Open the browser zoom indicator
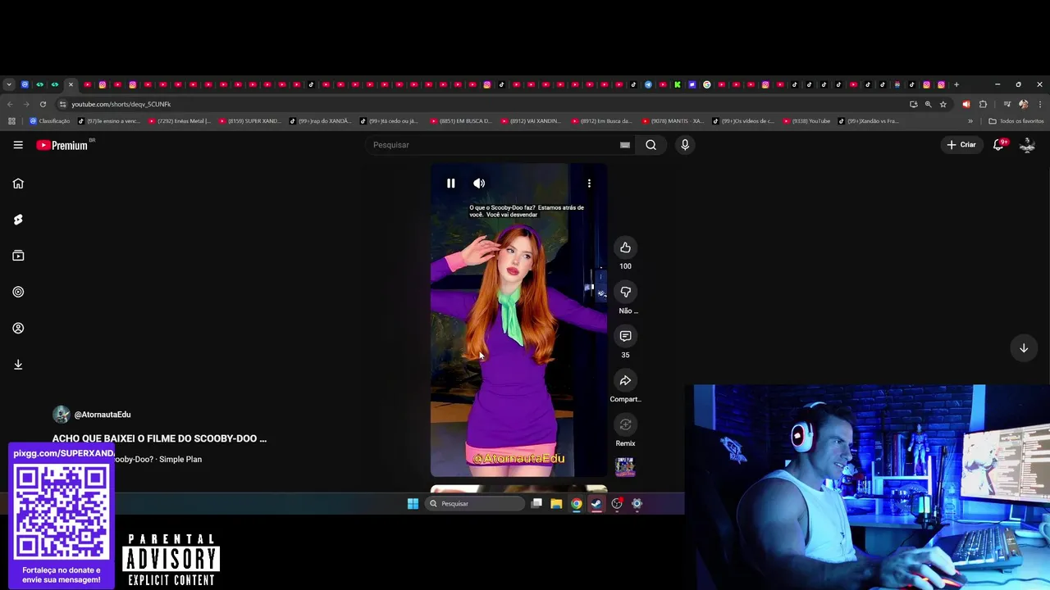This screenshot has height=590, width=1050. pyautogui.click(x=928, y=104)
